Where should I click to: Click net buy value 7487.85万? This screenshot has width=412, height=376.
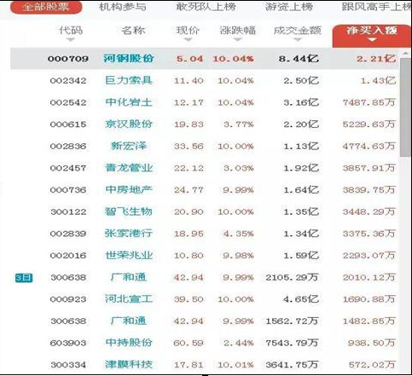[369, 102]
